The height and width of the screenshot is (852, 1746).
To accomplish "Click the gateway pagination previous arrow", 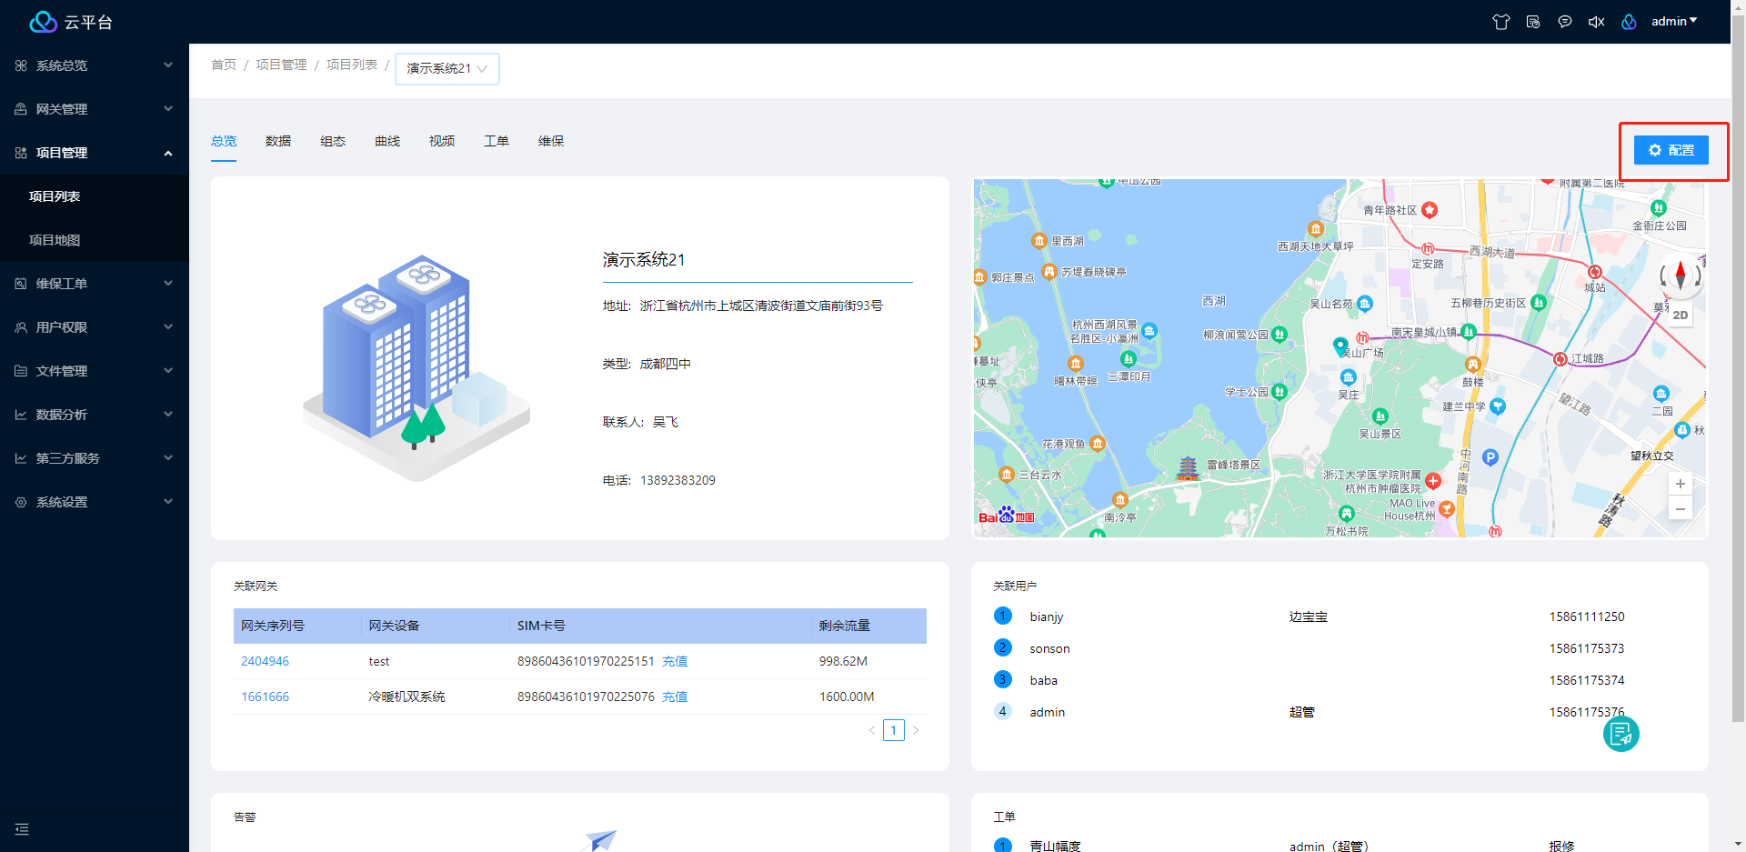I will pos(872,730).
